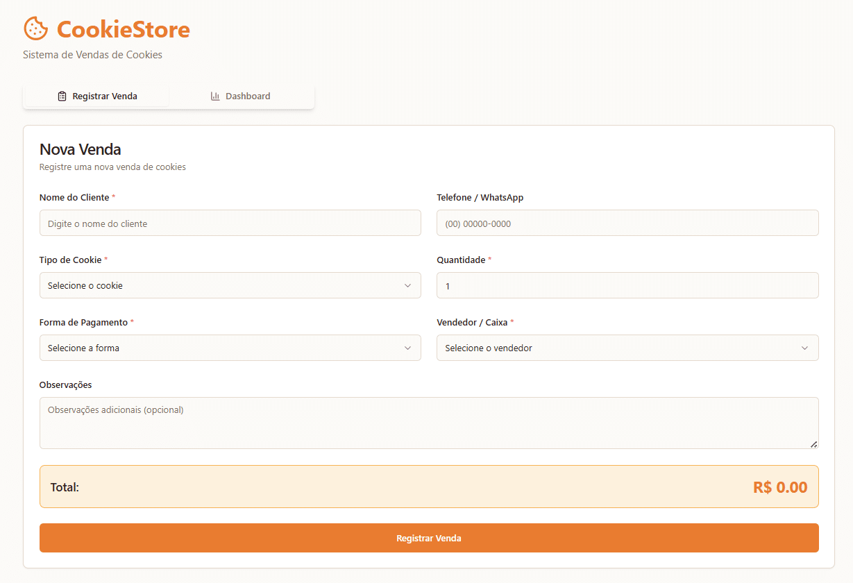This screenshot has width=853, height=583.
Task: Click into the Observações text area
Action: tap(429, 423)
